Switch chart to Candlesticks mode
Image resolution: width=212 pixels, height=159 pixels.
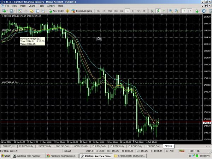click(x=158, y=11)
